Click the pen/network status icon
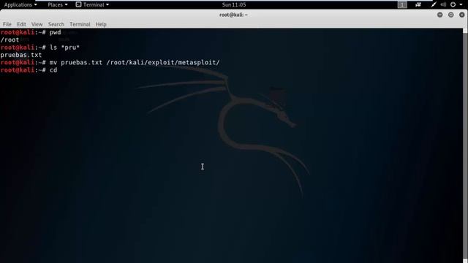Image resolution: width=468 pixels, height=263 pixels. click(434, 5)
